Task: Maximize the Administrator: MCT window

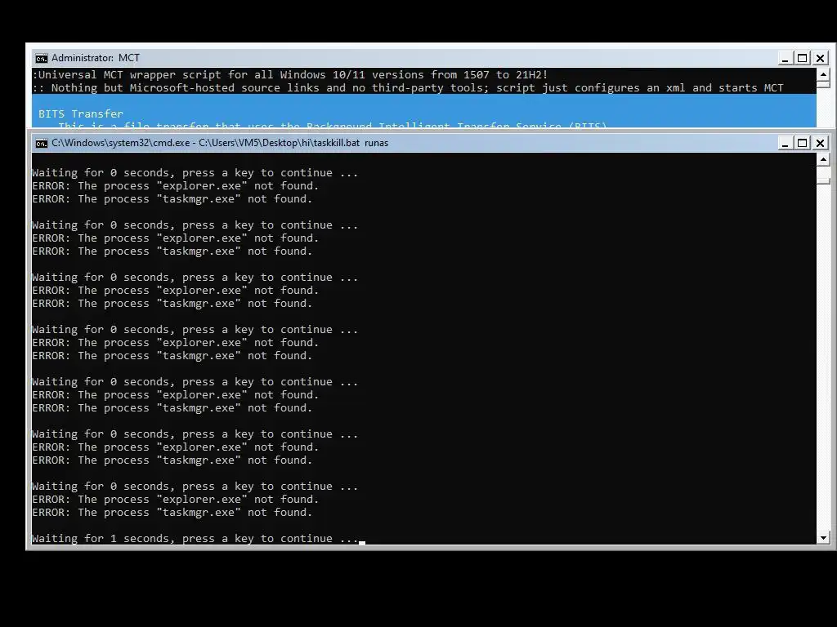Action: tap(803, 58)
